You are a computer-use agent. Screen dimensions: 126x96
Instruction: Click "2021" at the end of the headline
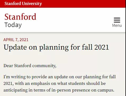pyautogui.click(x=102, y=47)
